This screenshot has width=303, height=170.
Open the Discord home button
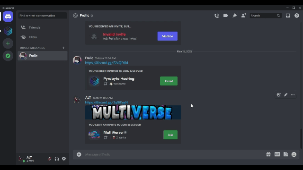(8, 17)
